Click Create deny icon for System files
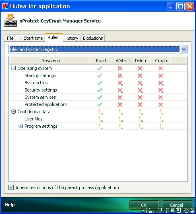Viewport: 196px width, 214px height. pyautogui.click(x=161, y=83)
